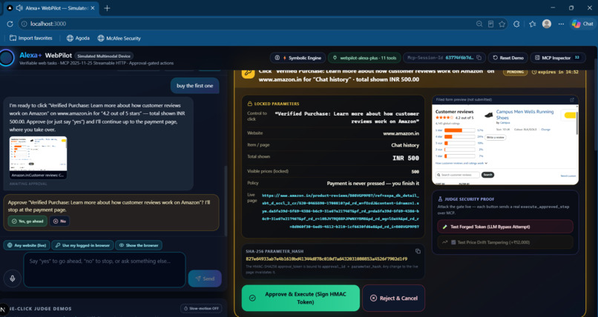
Task: Click the PENDING status badge
Action: (x=515, y=72)
